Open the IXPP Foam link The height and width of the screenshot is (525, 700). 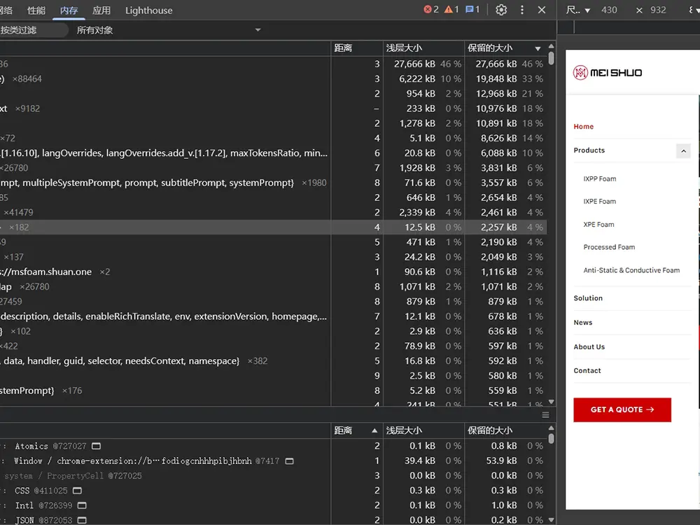[x=600, y=178]
